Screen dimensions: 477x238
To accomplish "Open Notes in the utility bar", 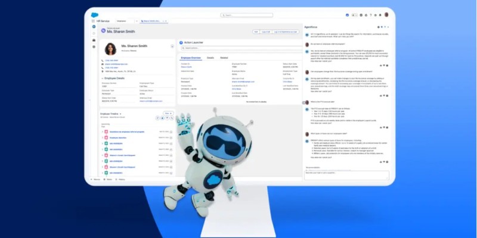I will pyautogui.click(x=108, y=180).
